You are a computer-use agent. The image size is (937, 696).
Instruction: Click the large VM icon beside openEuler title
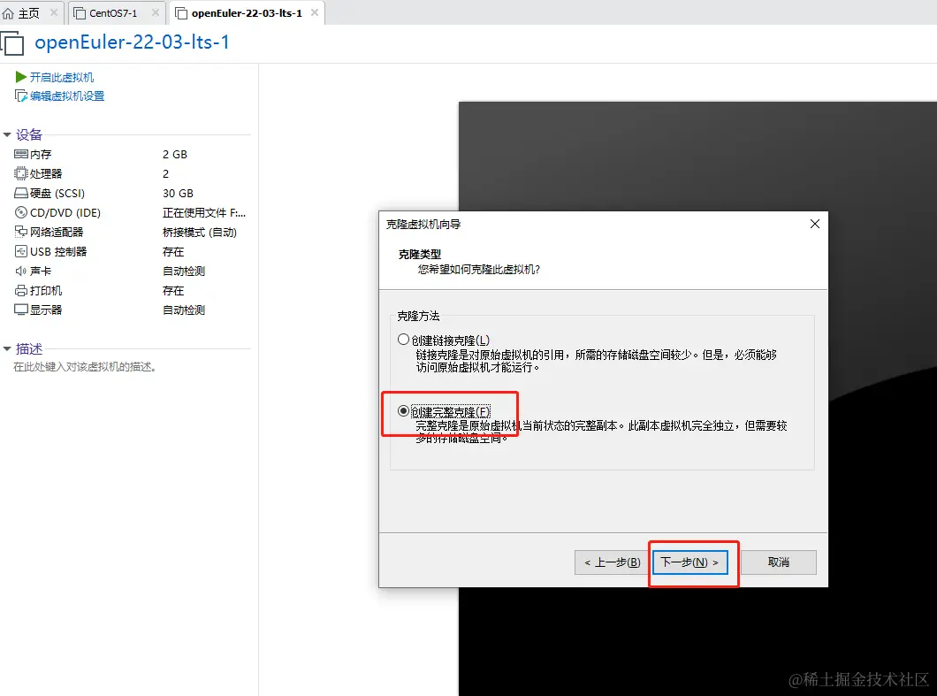coord(12,43)
